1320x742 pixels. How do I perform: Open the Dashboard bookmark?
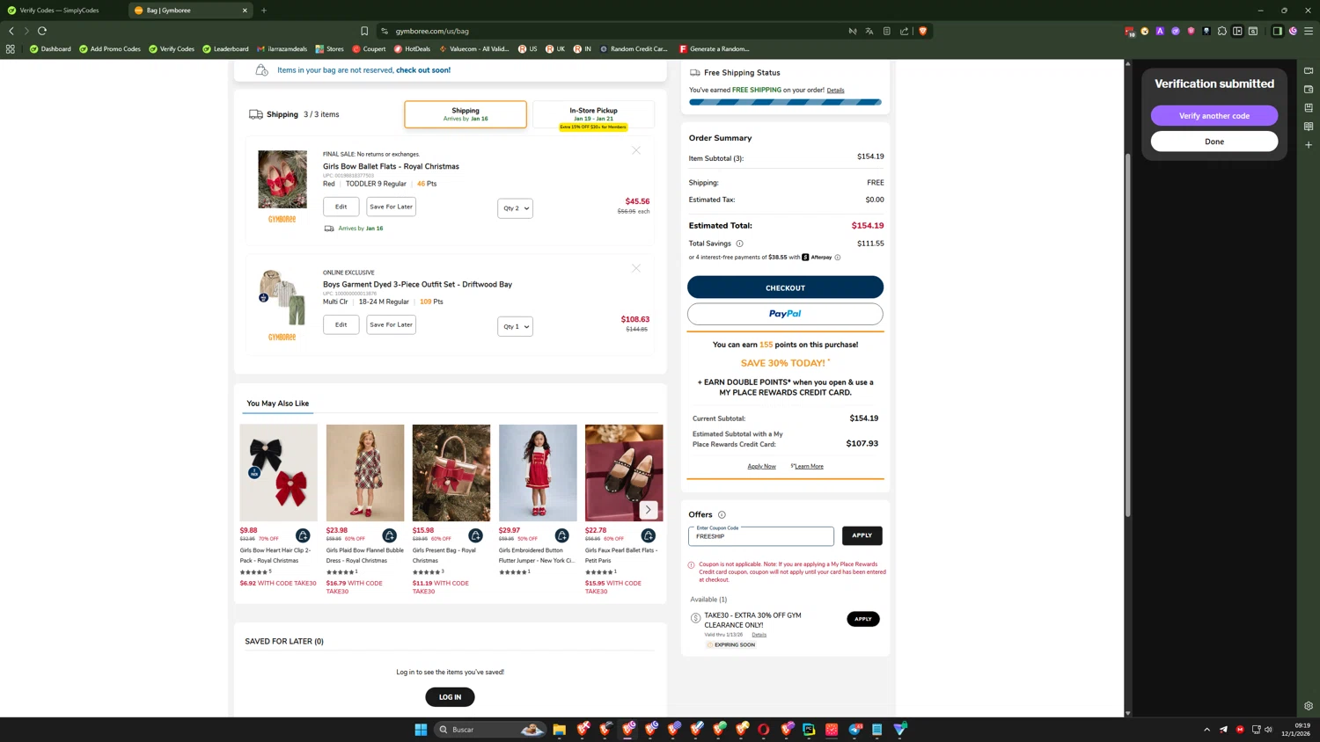coord(50,49)
